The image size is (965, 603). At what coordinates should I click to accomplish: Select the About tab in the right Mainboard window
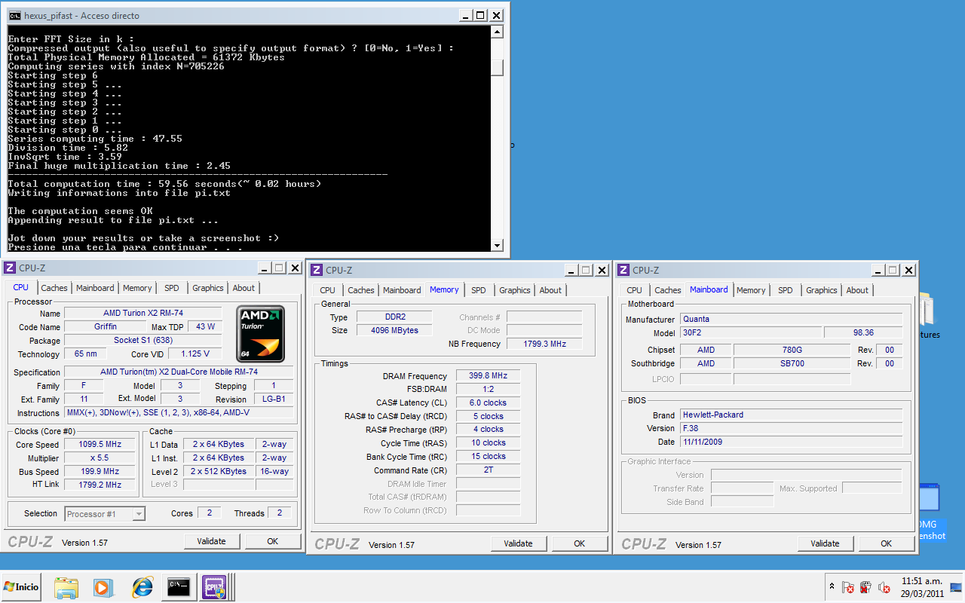pos(857,290)
